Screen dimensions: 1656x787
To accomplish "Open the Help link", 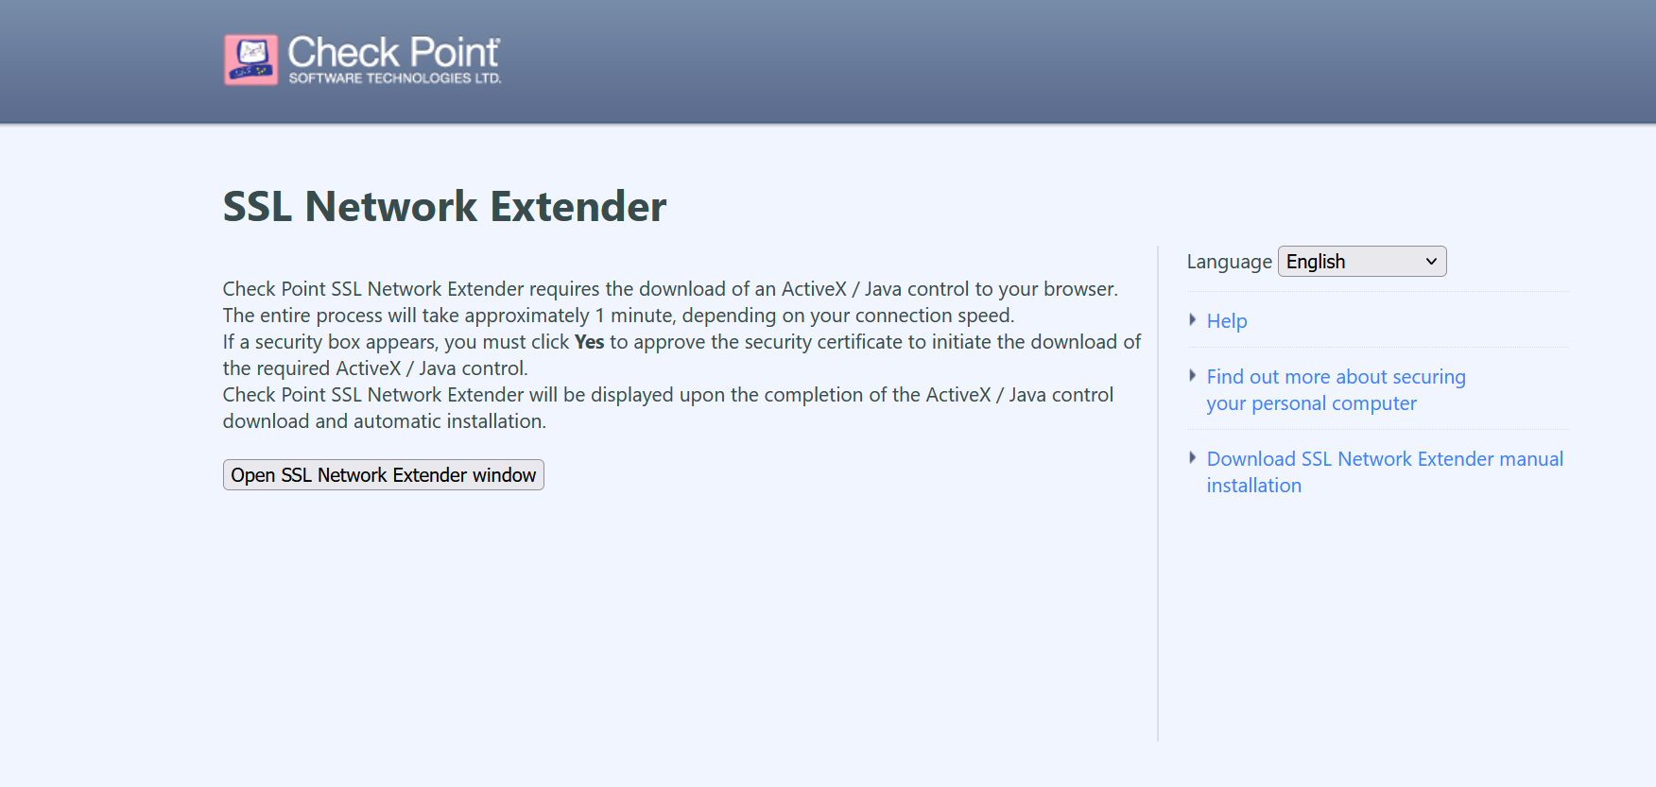I will click(1227, 321).
